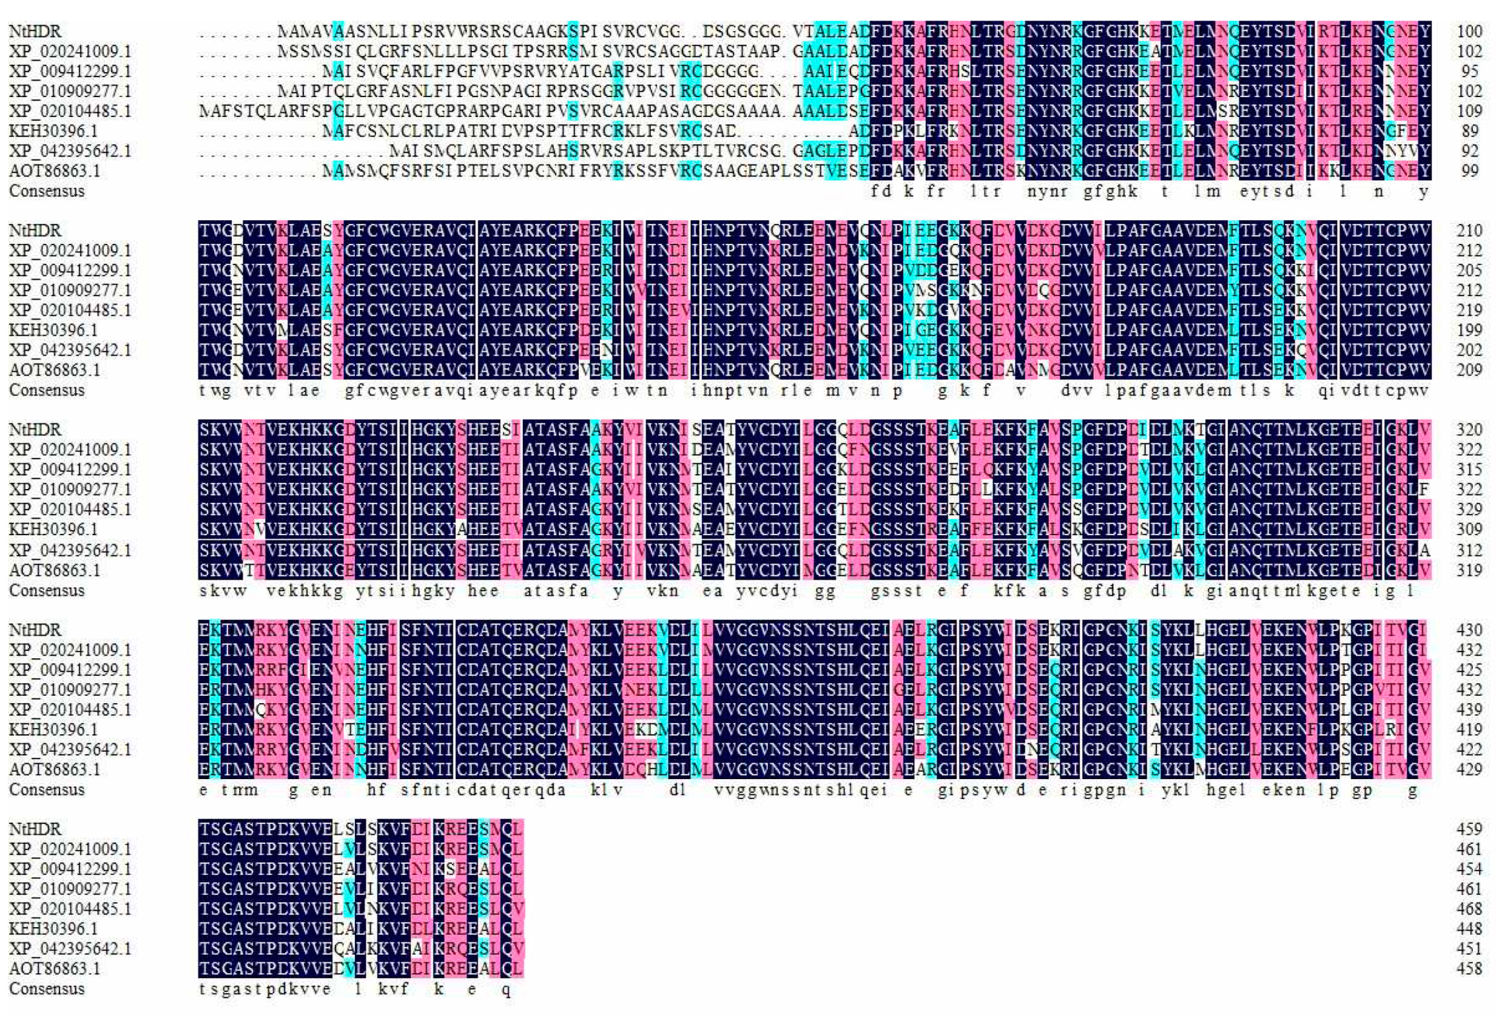Click the end position number 109

[1469, 111]
